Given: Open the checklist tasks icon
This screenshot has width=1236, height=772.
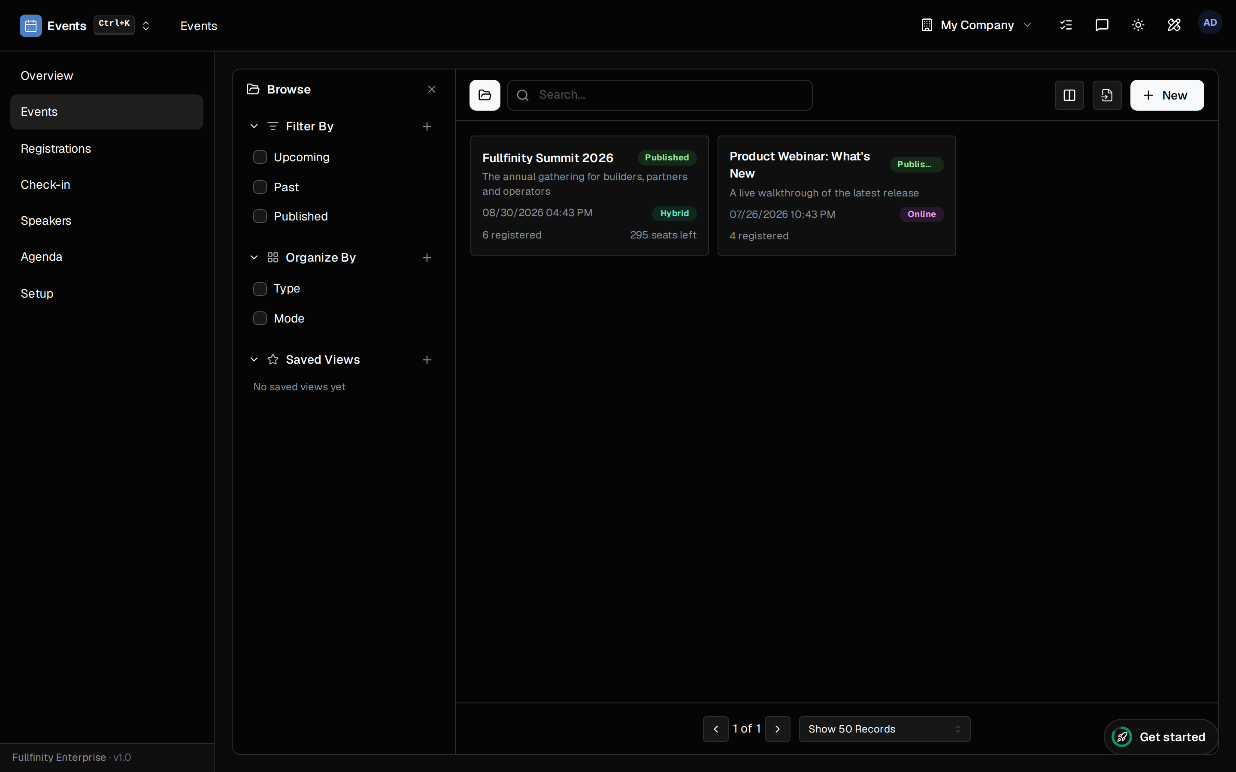Looking at the screenshot, I should pos(1066,25).
